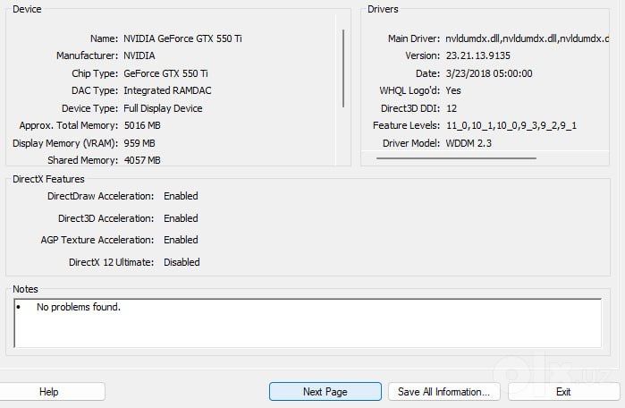The height and width of the screenshot is (408, 625).
Task: Click Direct3D DDI value 12
Action: tap(452, 108)
